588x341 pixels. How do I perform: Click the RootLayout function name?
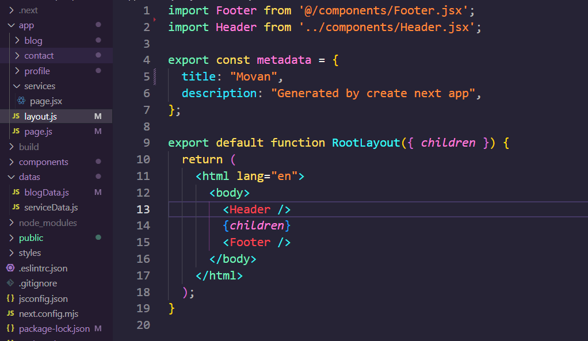pyautogui.click(x=366, y=143)
